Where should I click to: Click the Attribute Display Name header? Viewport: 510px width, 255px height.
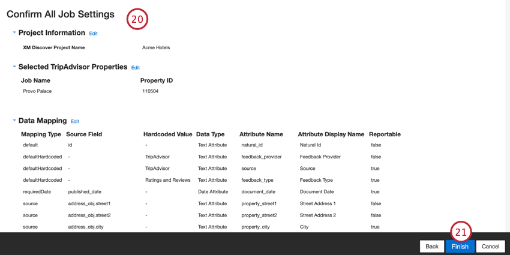(331, 134)
